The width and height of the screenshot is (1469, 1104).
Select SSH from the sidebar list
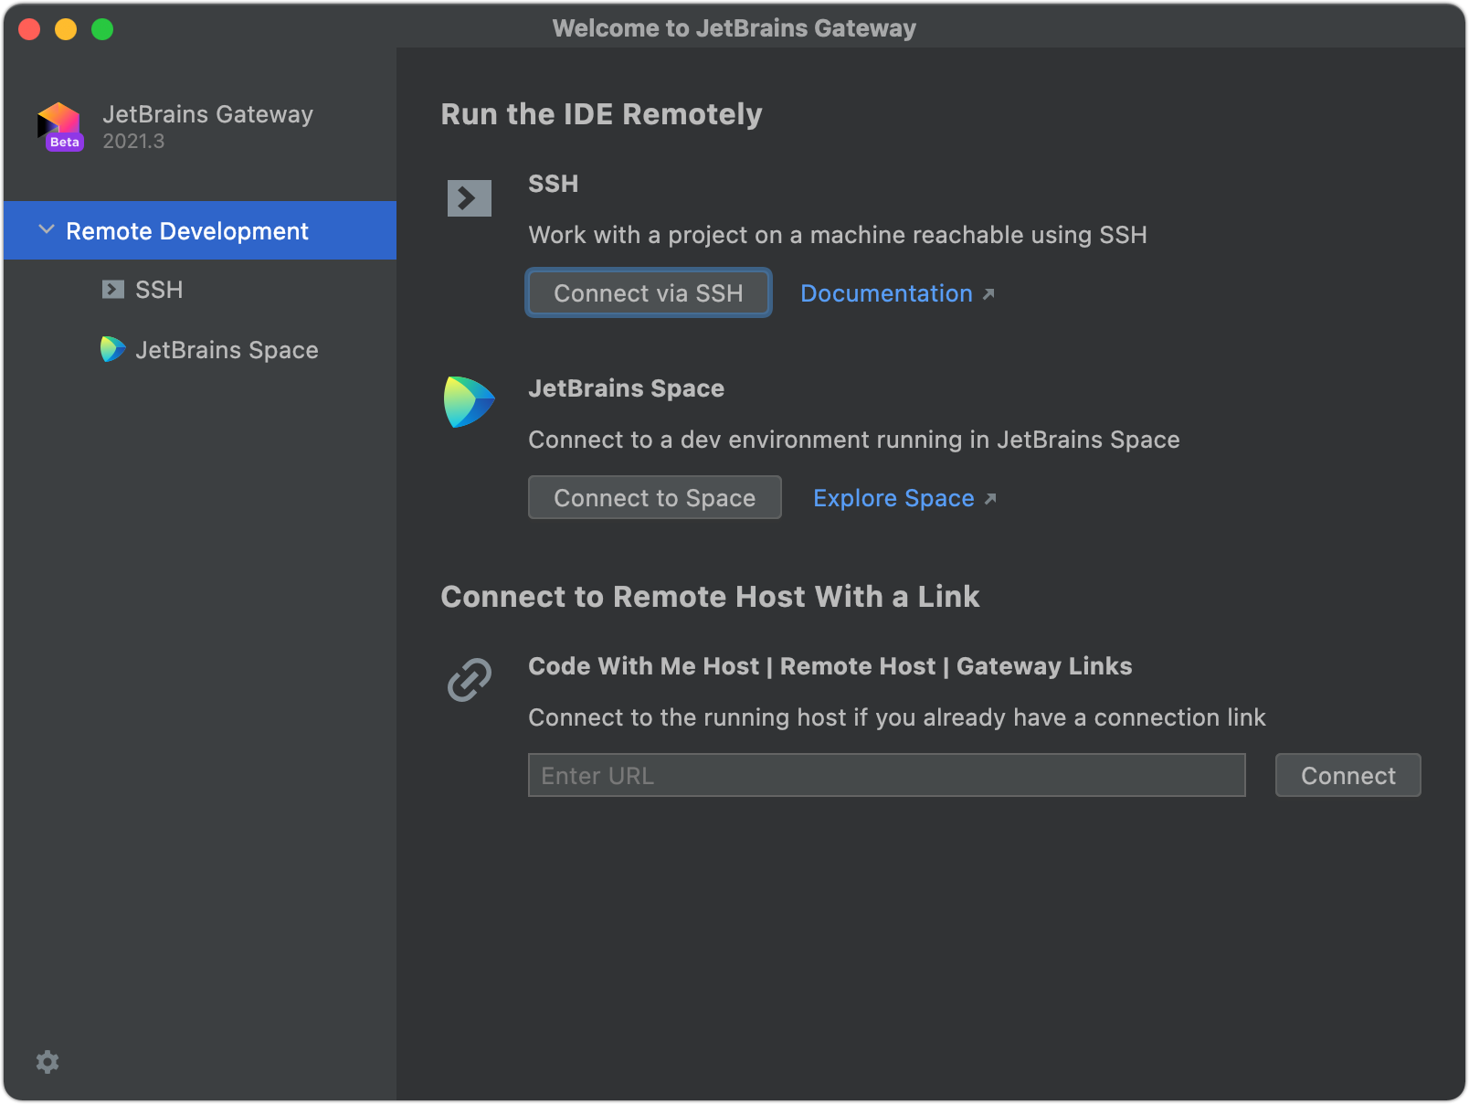[159, 289]
